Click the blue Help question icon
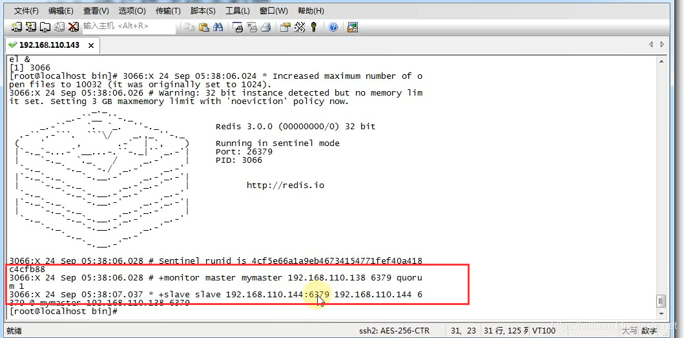 click(x=333, y=27)
